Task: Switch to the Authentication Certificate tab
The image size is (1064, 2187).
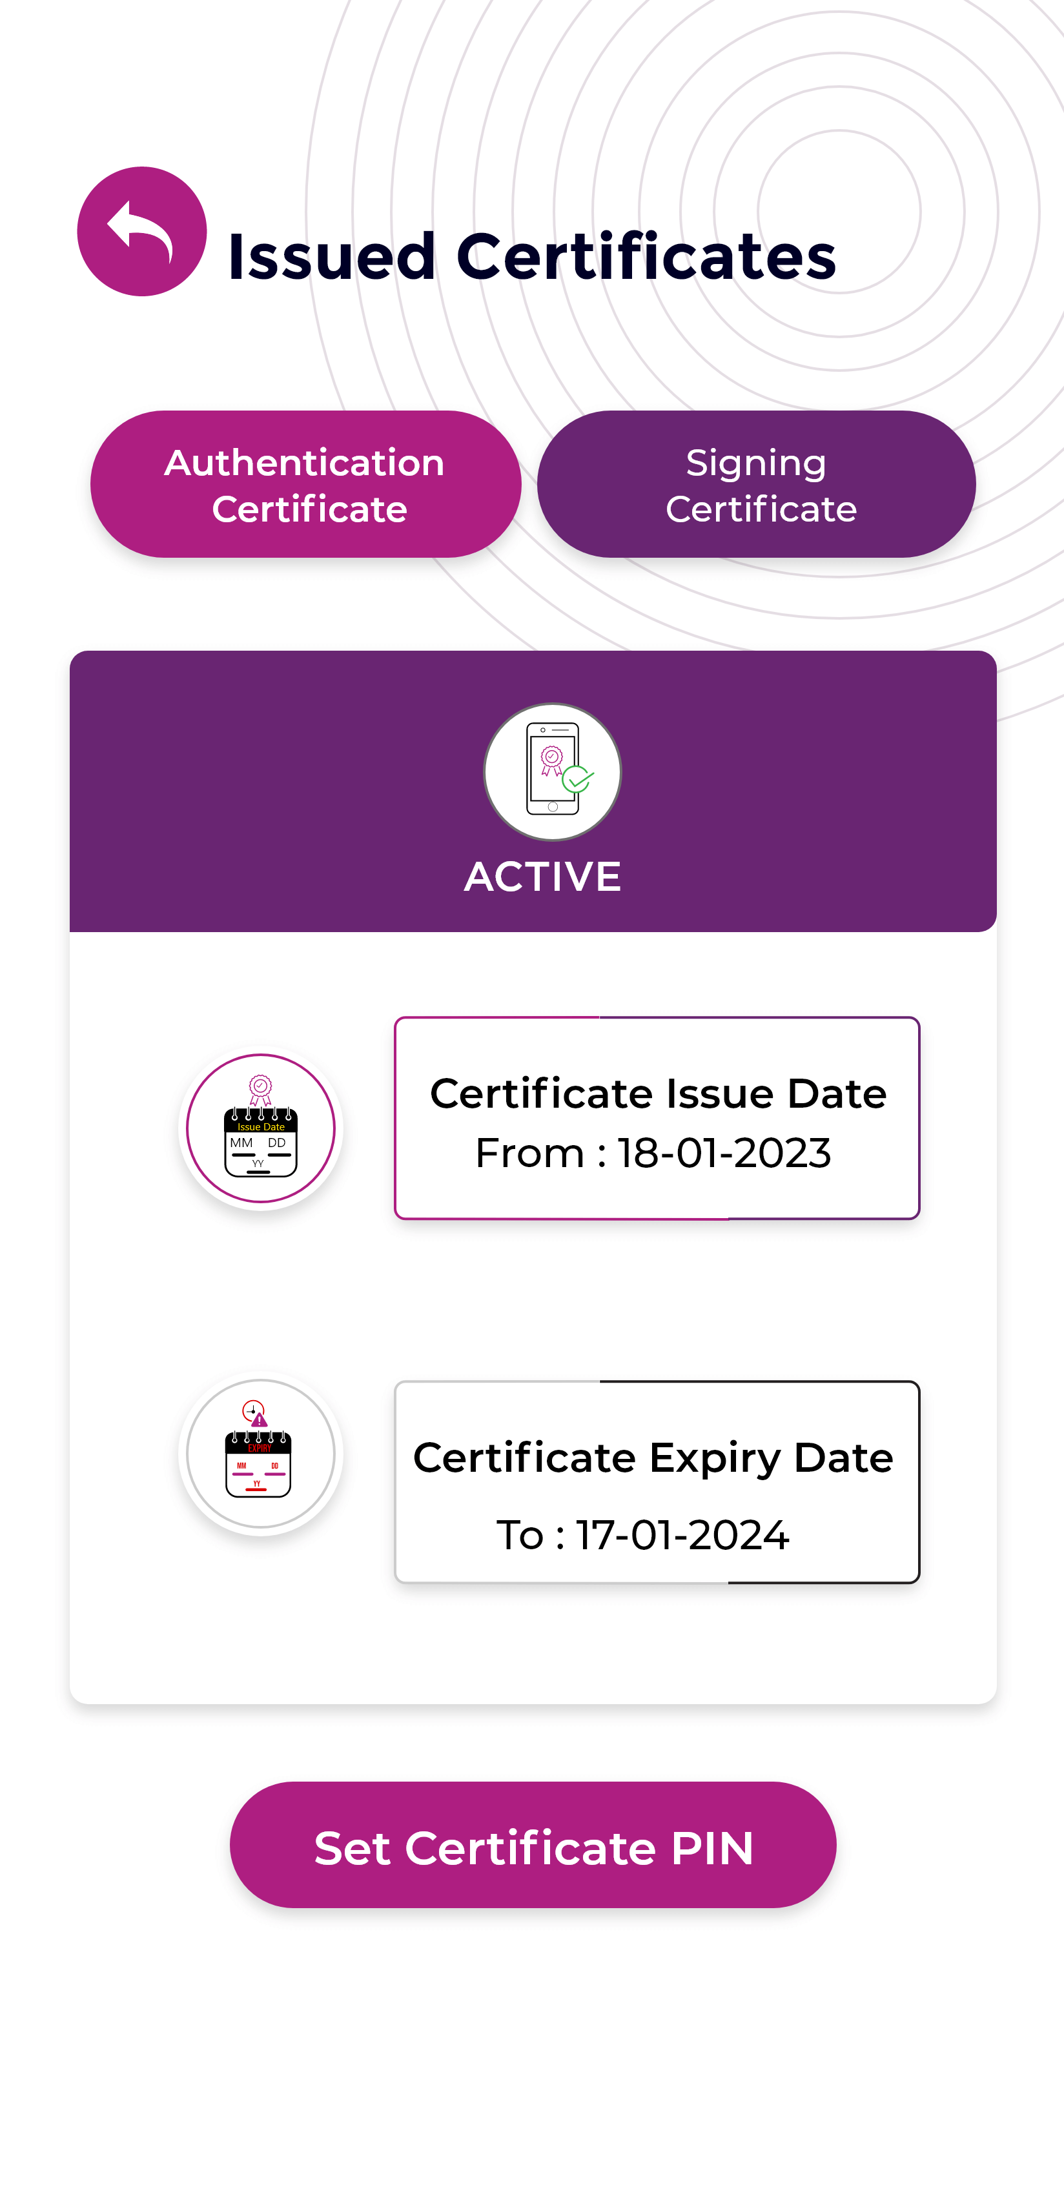Action: click(x=305, y=485)
